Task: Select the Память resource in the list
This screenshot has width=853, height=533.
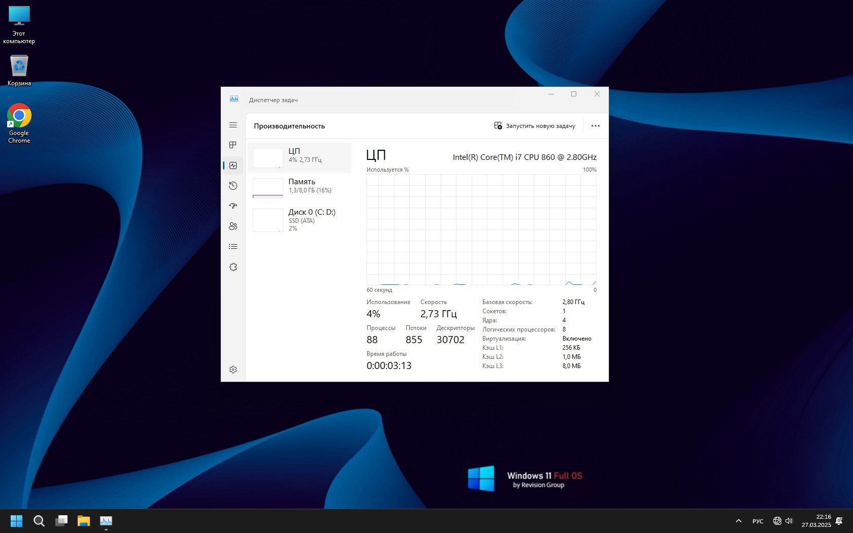Action: click(x=300, y=188)
